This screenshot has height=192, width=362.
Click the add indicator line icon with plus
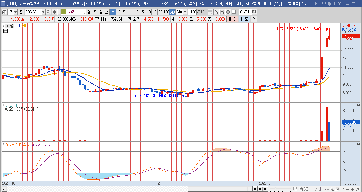[x=216, y=12]
